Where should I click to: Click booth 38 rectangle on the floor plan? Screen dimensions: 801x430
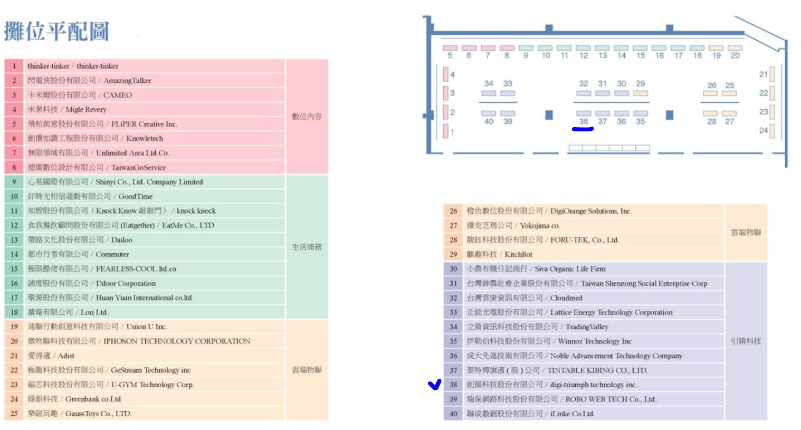[583, 113]
